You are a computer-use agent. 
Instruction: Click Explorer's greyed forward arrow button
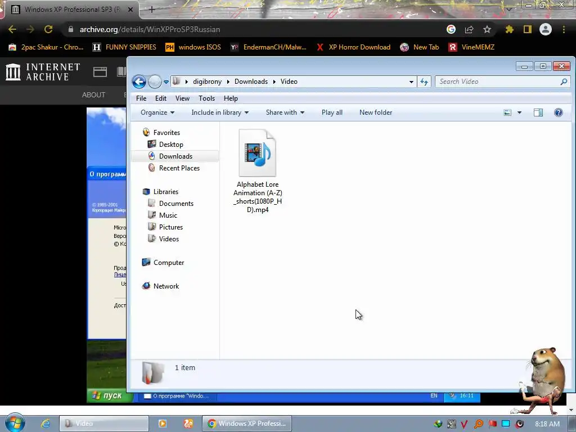pos(155,82)
